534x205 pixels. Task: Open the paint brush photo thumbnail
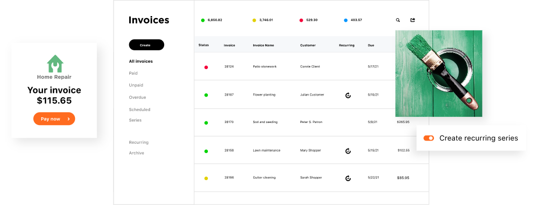(439, 73)
